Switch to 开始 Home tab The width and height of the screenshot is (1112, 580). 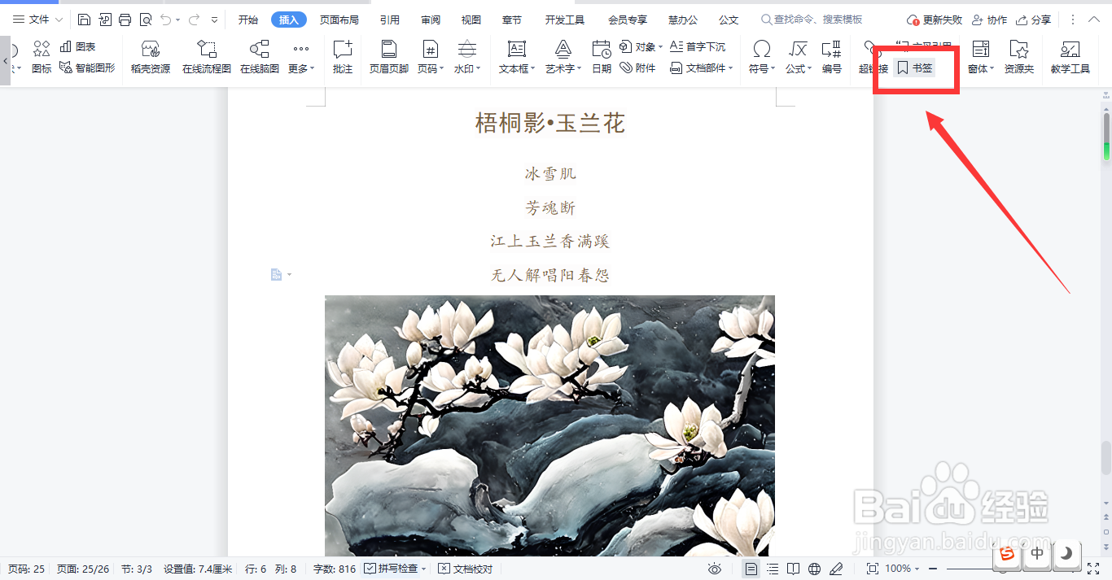(x=248, y=20)
